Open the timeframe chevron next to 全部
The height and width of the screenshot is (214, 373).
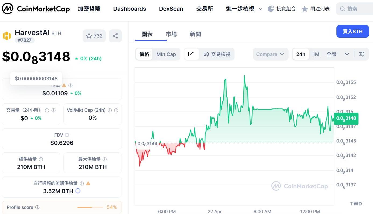pos(347,54)
